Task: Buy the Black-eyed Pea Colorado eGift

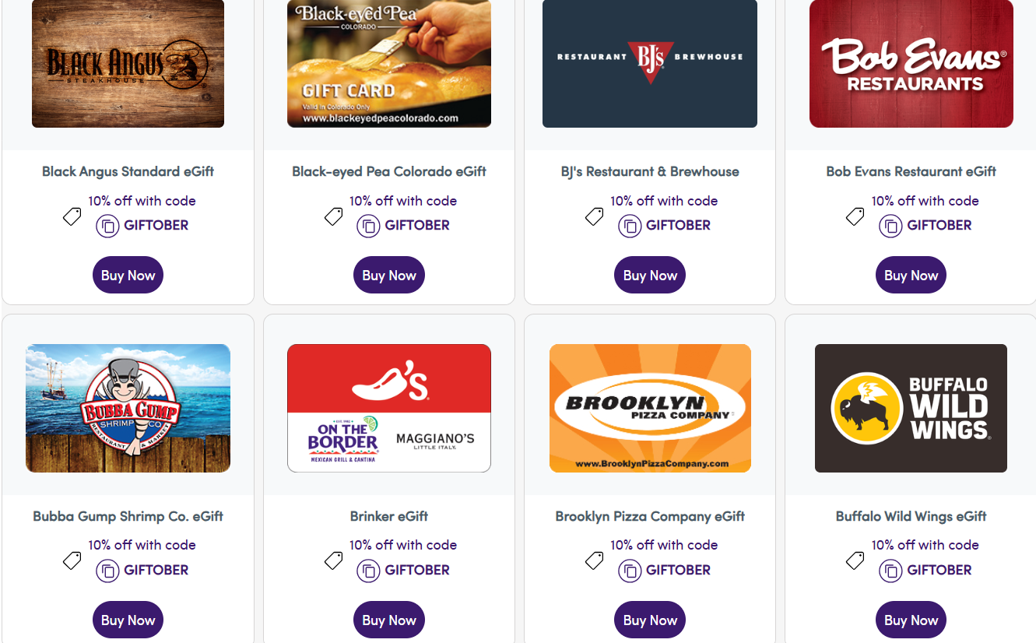Action: click(x=388, y=275)
